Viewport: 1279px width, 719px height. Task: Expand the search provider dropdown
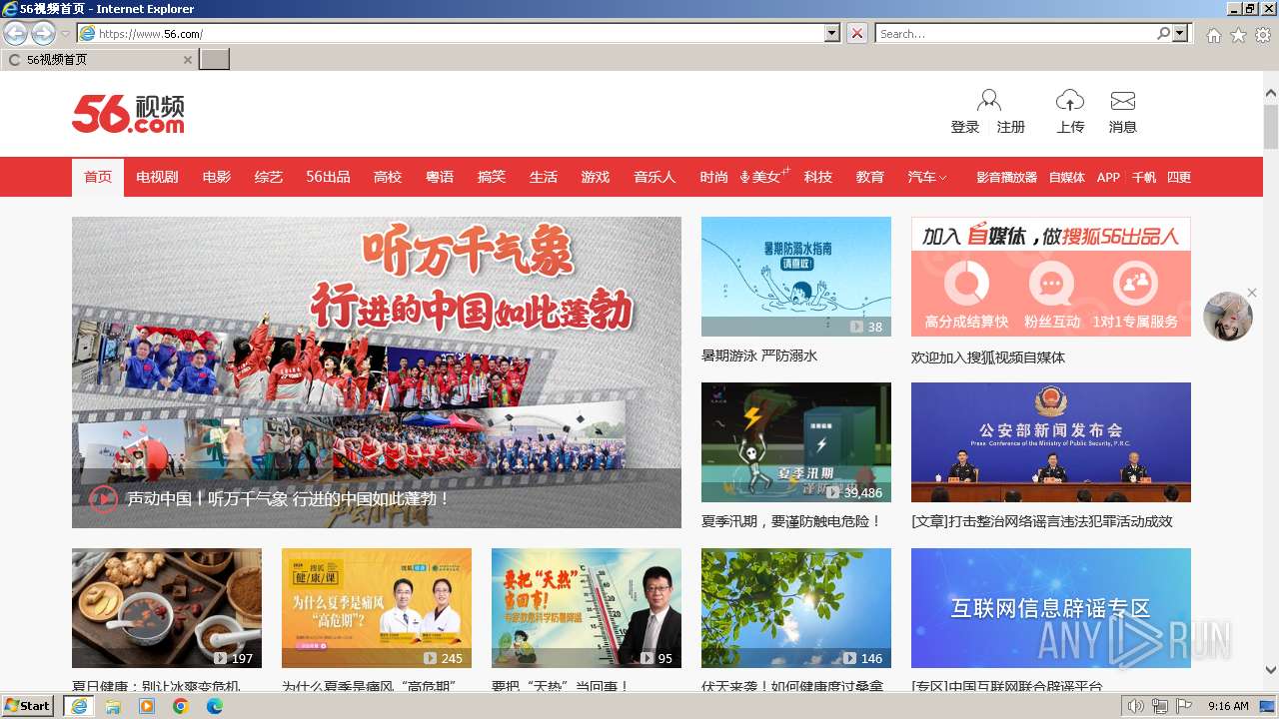(1181, 33)
